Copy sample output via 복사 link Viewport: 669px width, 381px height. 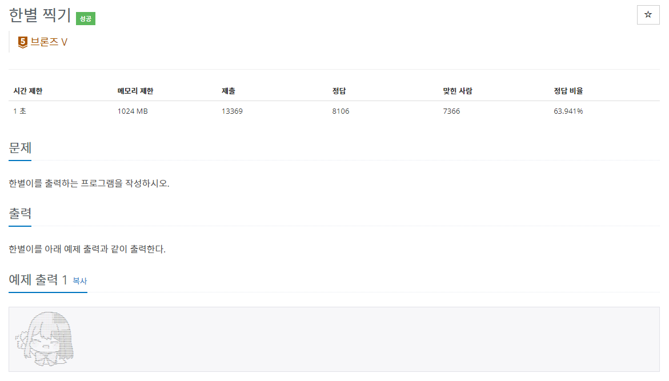[x=80, y=280]
